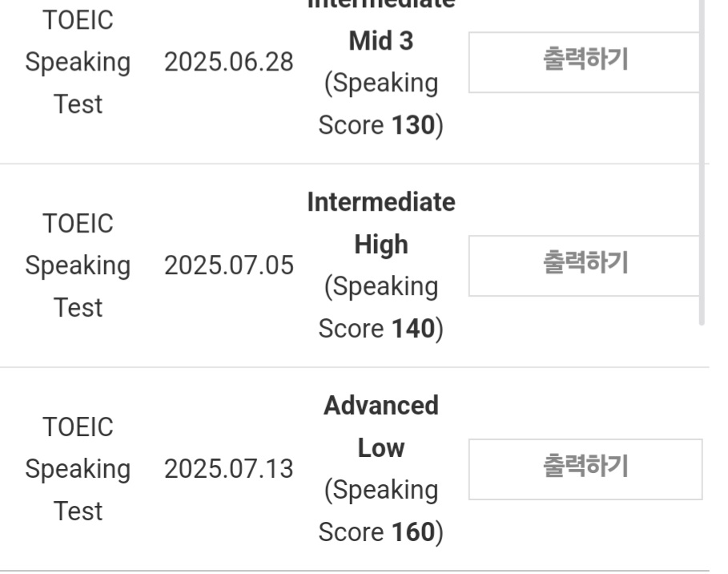Click 출력하기 button for the 2025.07.05 test
Screen dimensions: 728x574
tap(584, 265)
